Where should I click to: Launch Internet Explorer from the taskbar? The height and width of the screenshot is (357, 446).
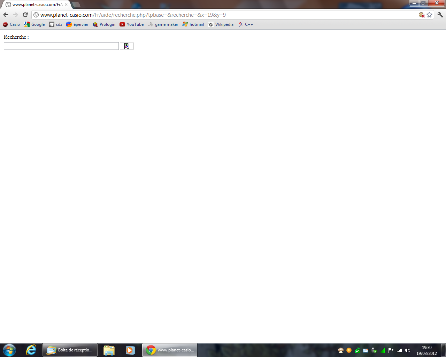[31, 350]
